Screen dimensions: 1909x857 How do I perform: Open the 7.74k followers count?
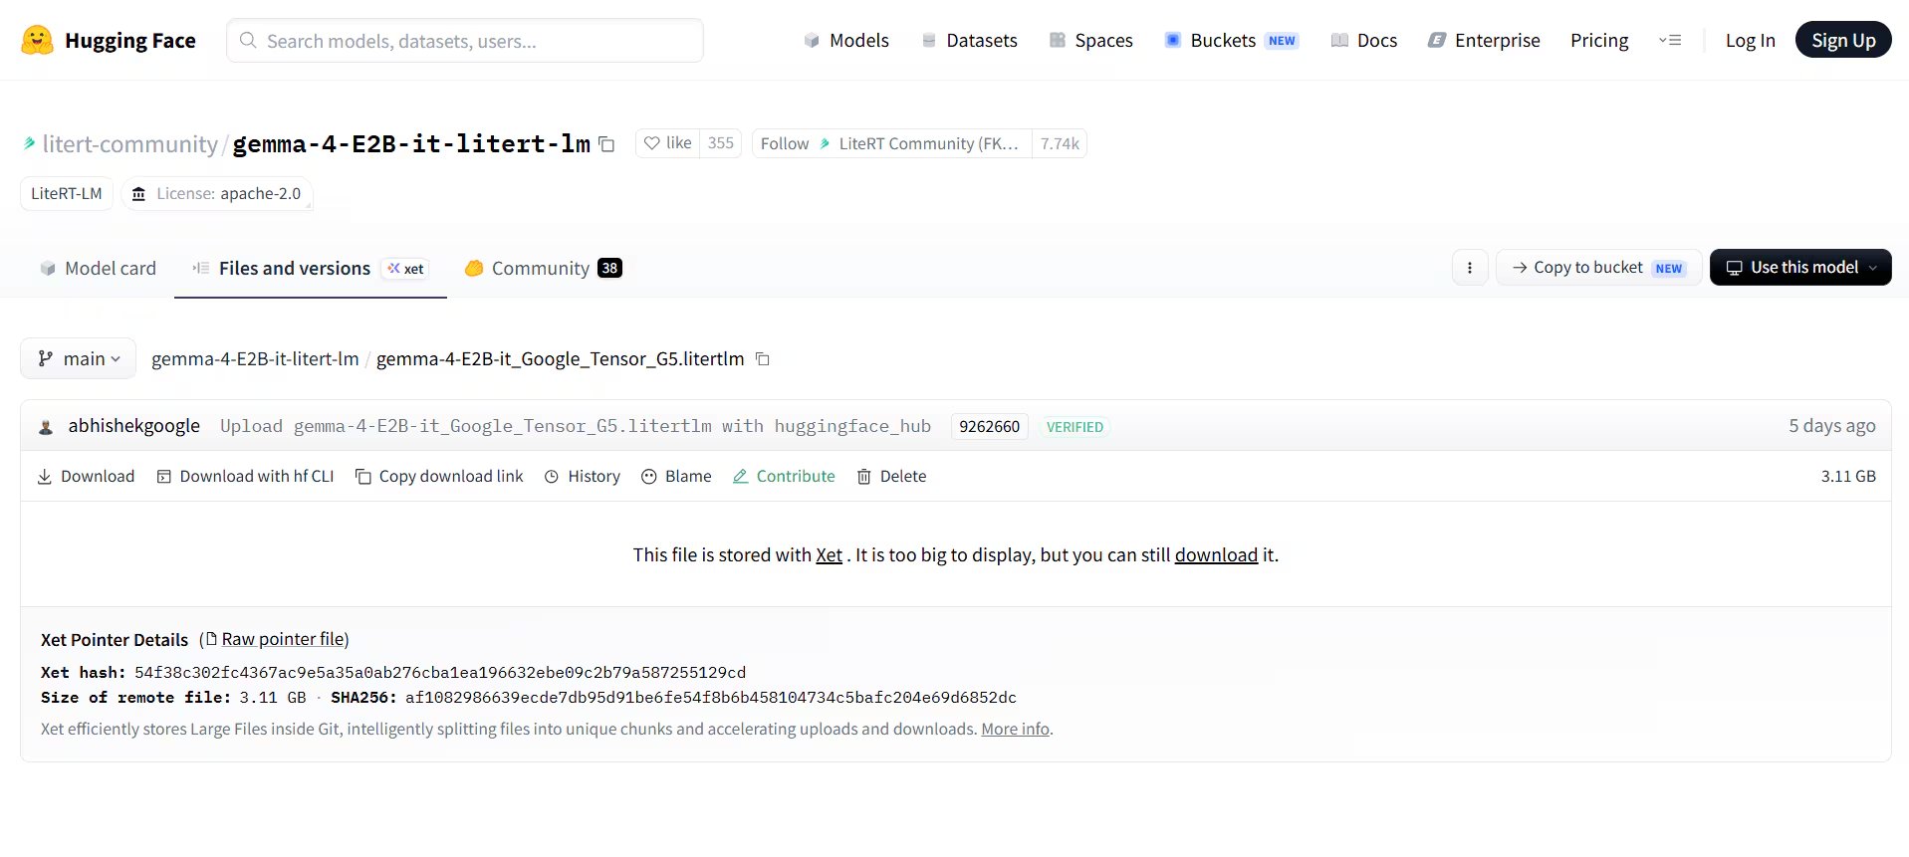click(x=1060, y=143)
